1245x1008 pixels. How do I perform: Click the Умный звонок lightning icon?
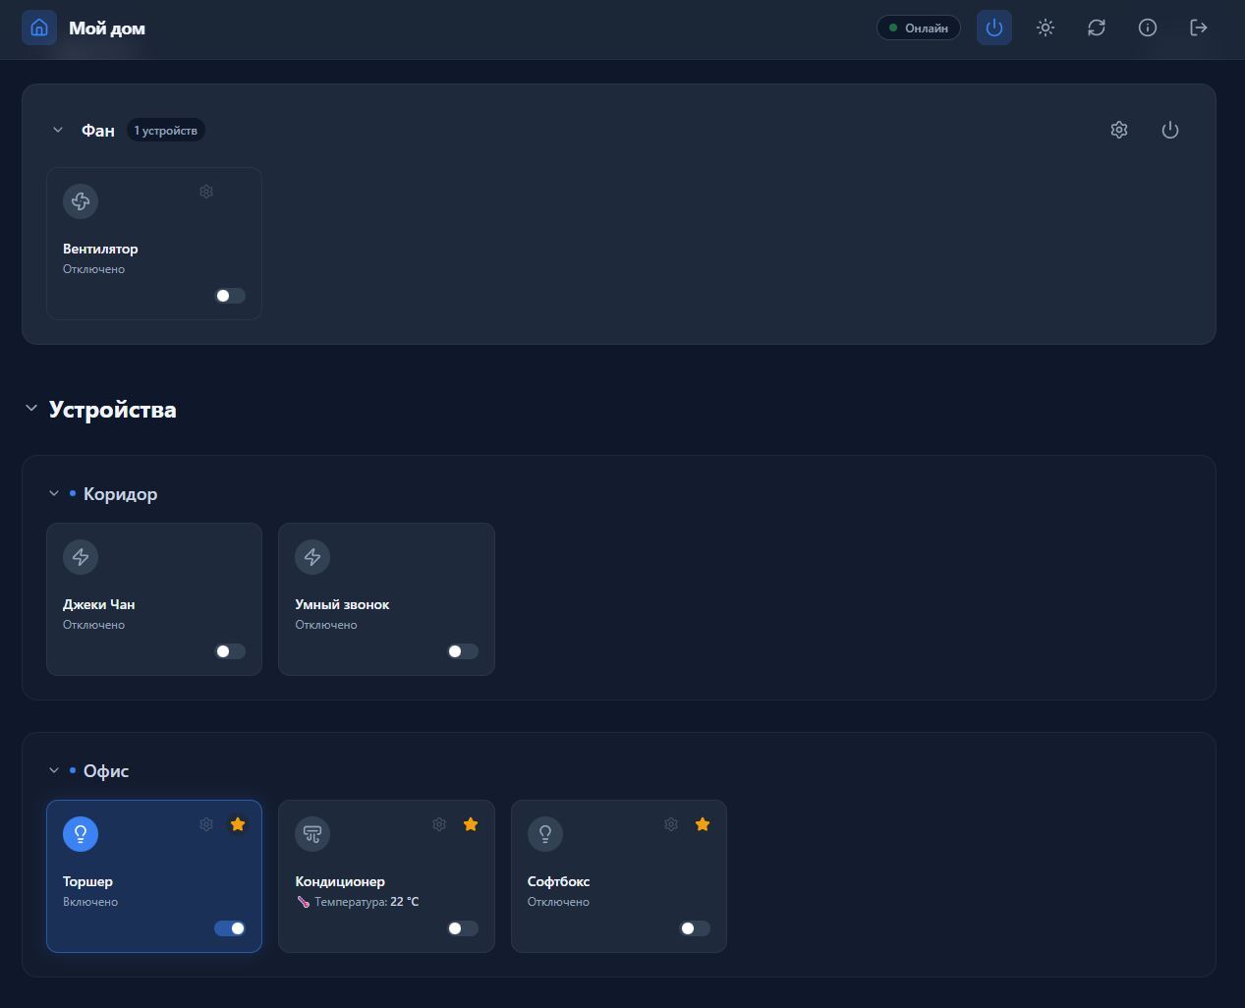coord(312,557)
